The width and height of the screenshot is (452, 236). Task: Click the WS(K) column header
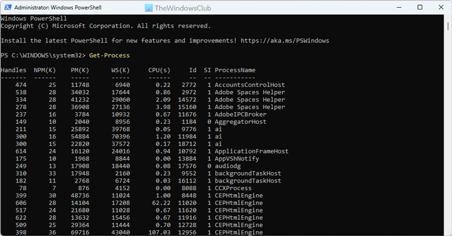[121, 70]
